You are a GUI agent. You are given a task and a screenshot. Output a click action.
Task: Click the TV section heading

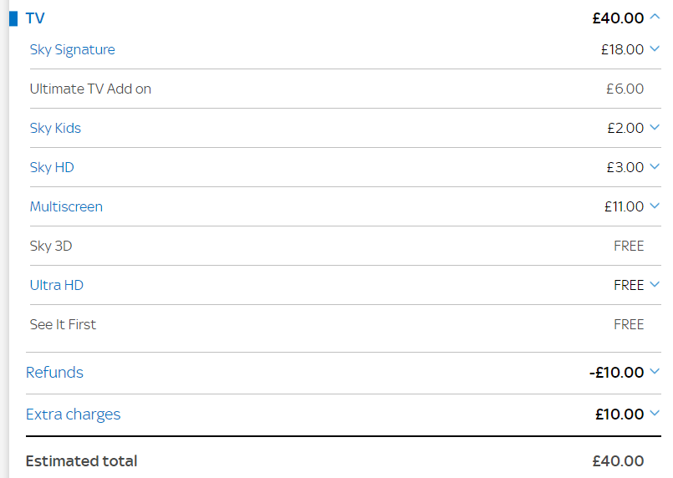[x=35, y=18]
